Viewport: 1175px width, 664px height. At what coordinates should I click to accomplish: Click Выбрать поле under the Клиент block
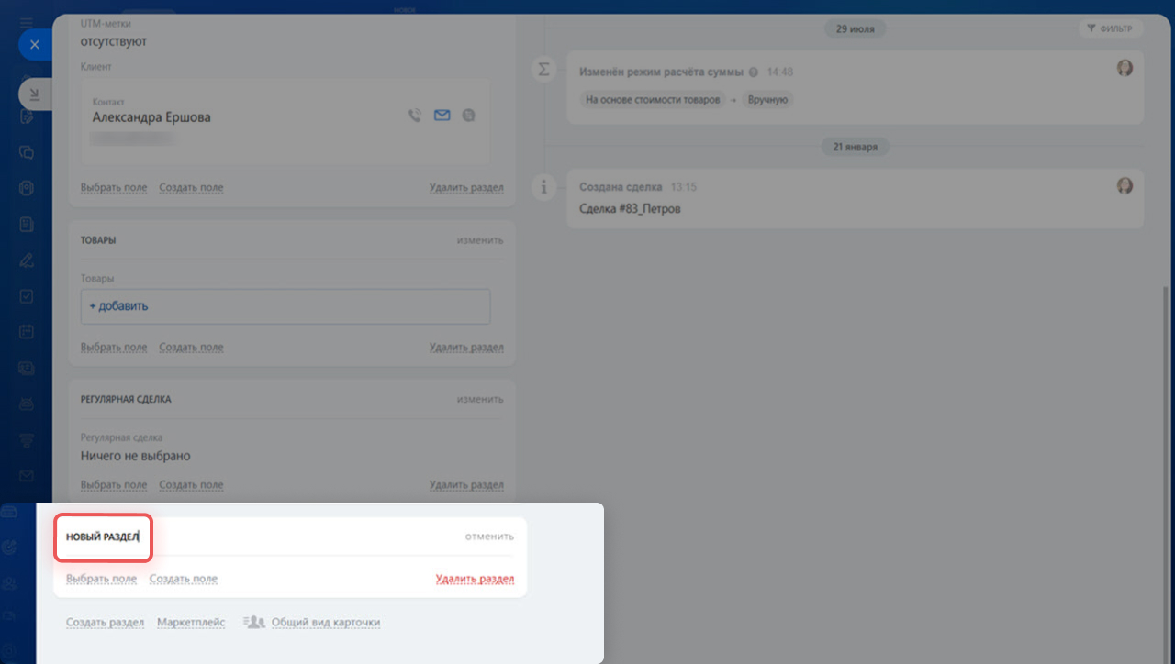pyautogui.click(x=114, y=187)
